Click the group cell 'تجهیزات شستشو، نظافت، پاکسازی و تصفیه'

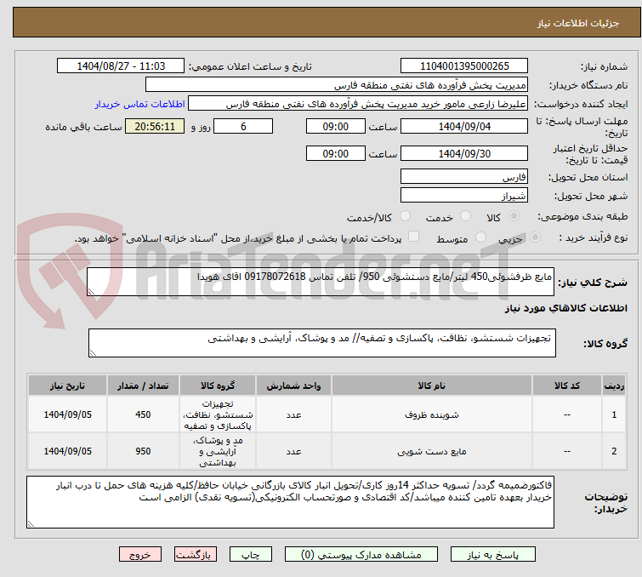point(218,414)
